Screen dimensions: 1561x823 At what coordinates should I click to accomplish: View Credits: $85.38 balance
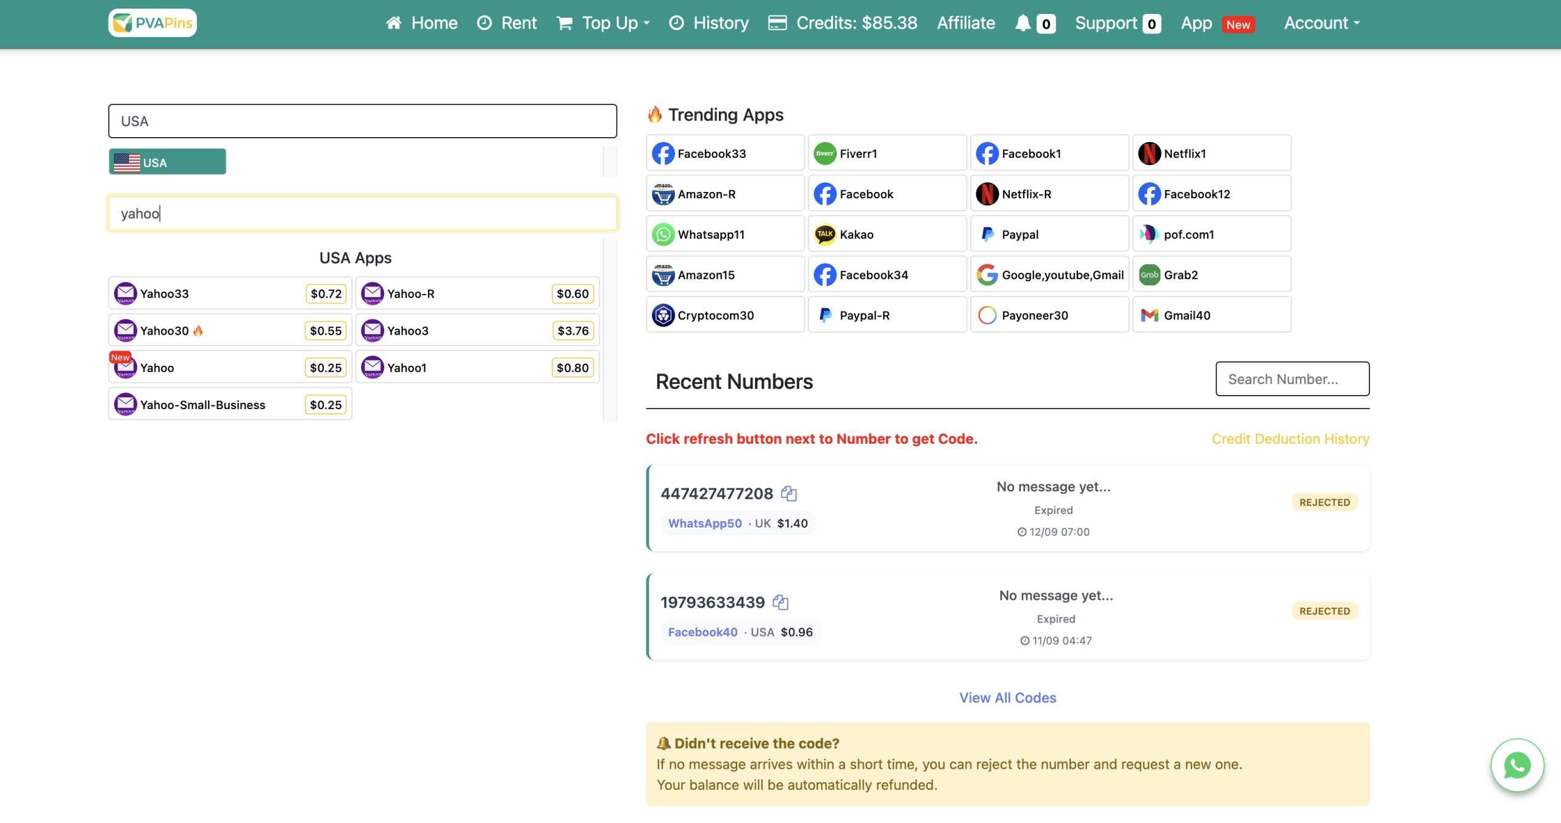click(x=843, y=23)
